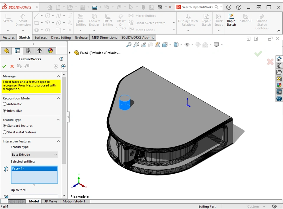283x209 pixels.
Task: Open the SOLIDWORKS Add-Ins tab
Action: (x=138, y=37)
